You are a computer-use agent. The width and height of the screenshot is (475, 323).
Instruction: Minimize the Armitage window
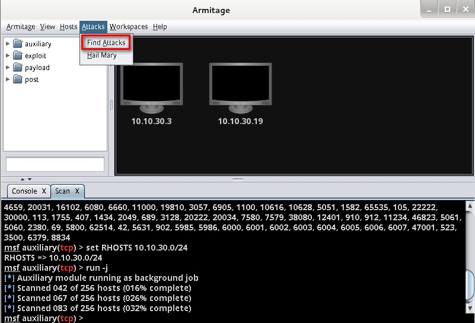(429, 9)
